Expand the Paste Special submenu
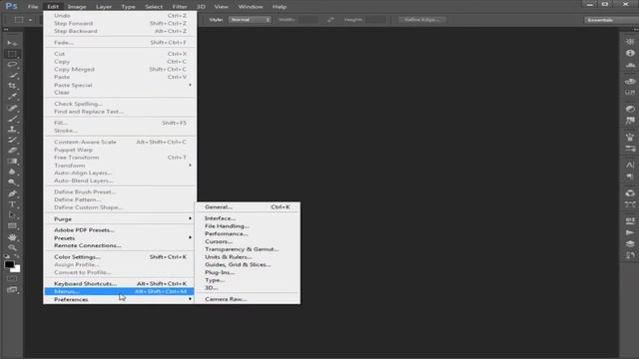This screenshot has height=359, width=639. pyautogui.click(x=119, y=85)
